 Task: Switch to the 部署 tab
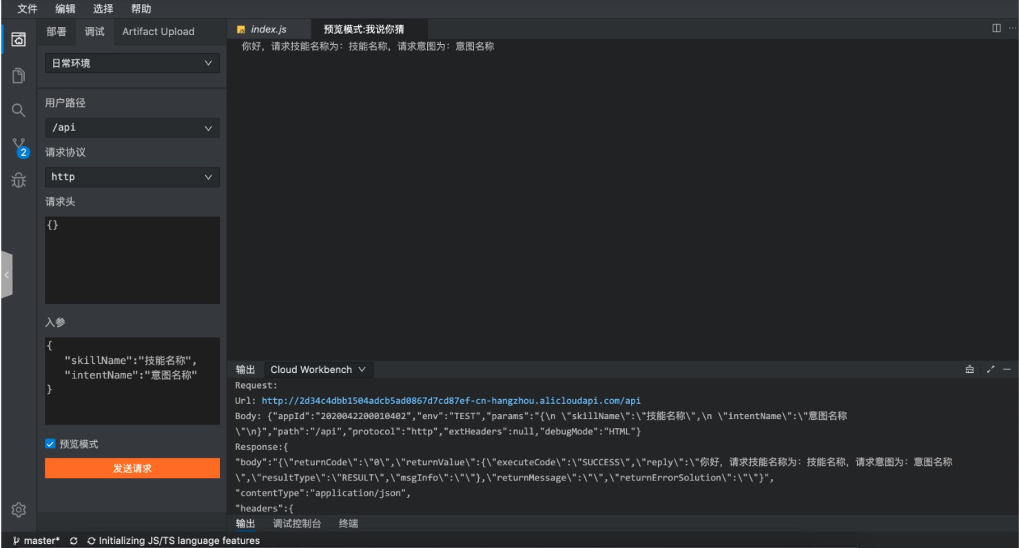(56, 32)
